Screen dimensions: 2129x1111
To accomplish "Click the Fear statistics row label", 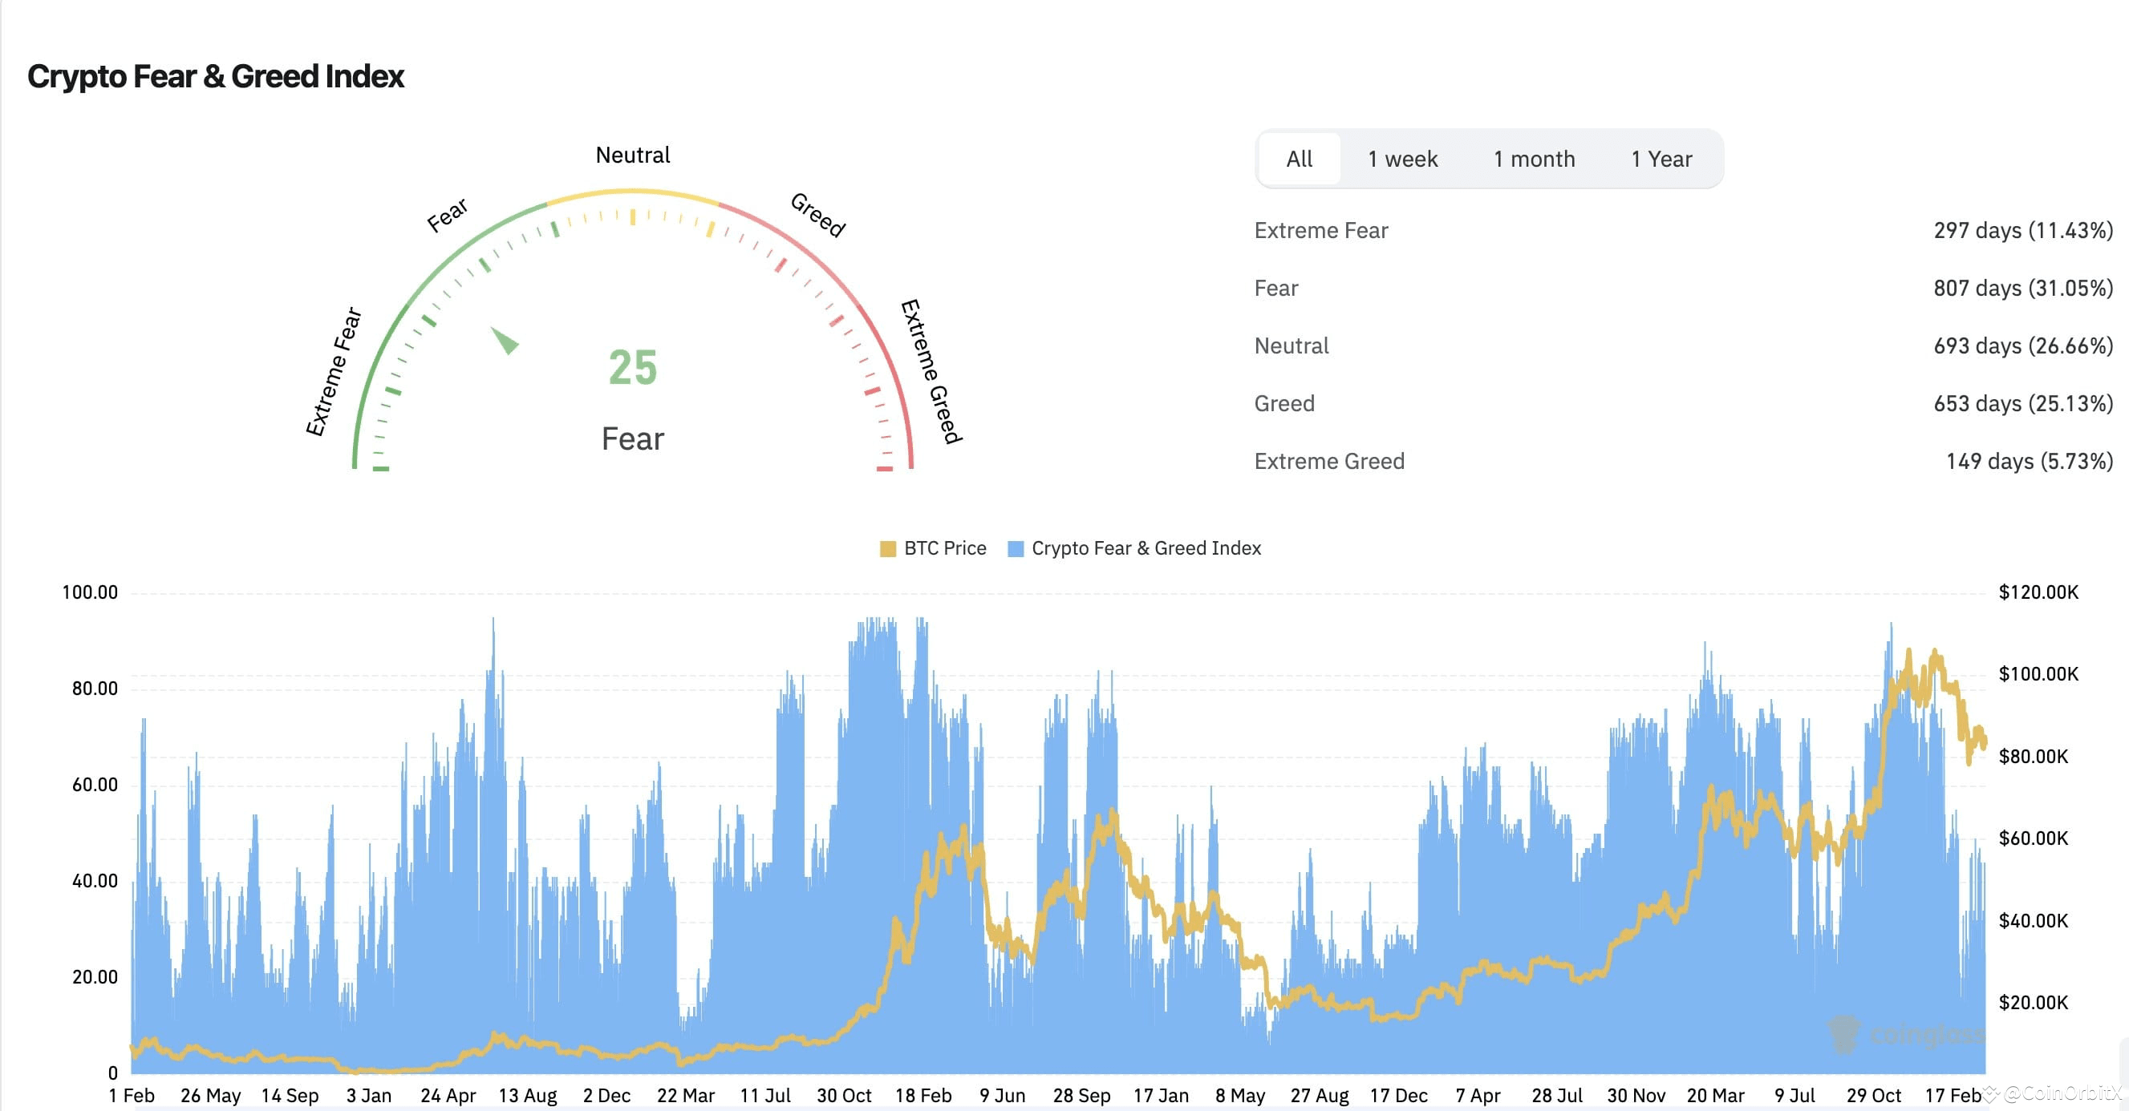I will click(x=1276, y=289).
